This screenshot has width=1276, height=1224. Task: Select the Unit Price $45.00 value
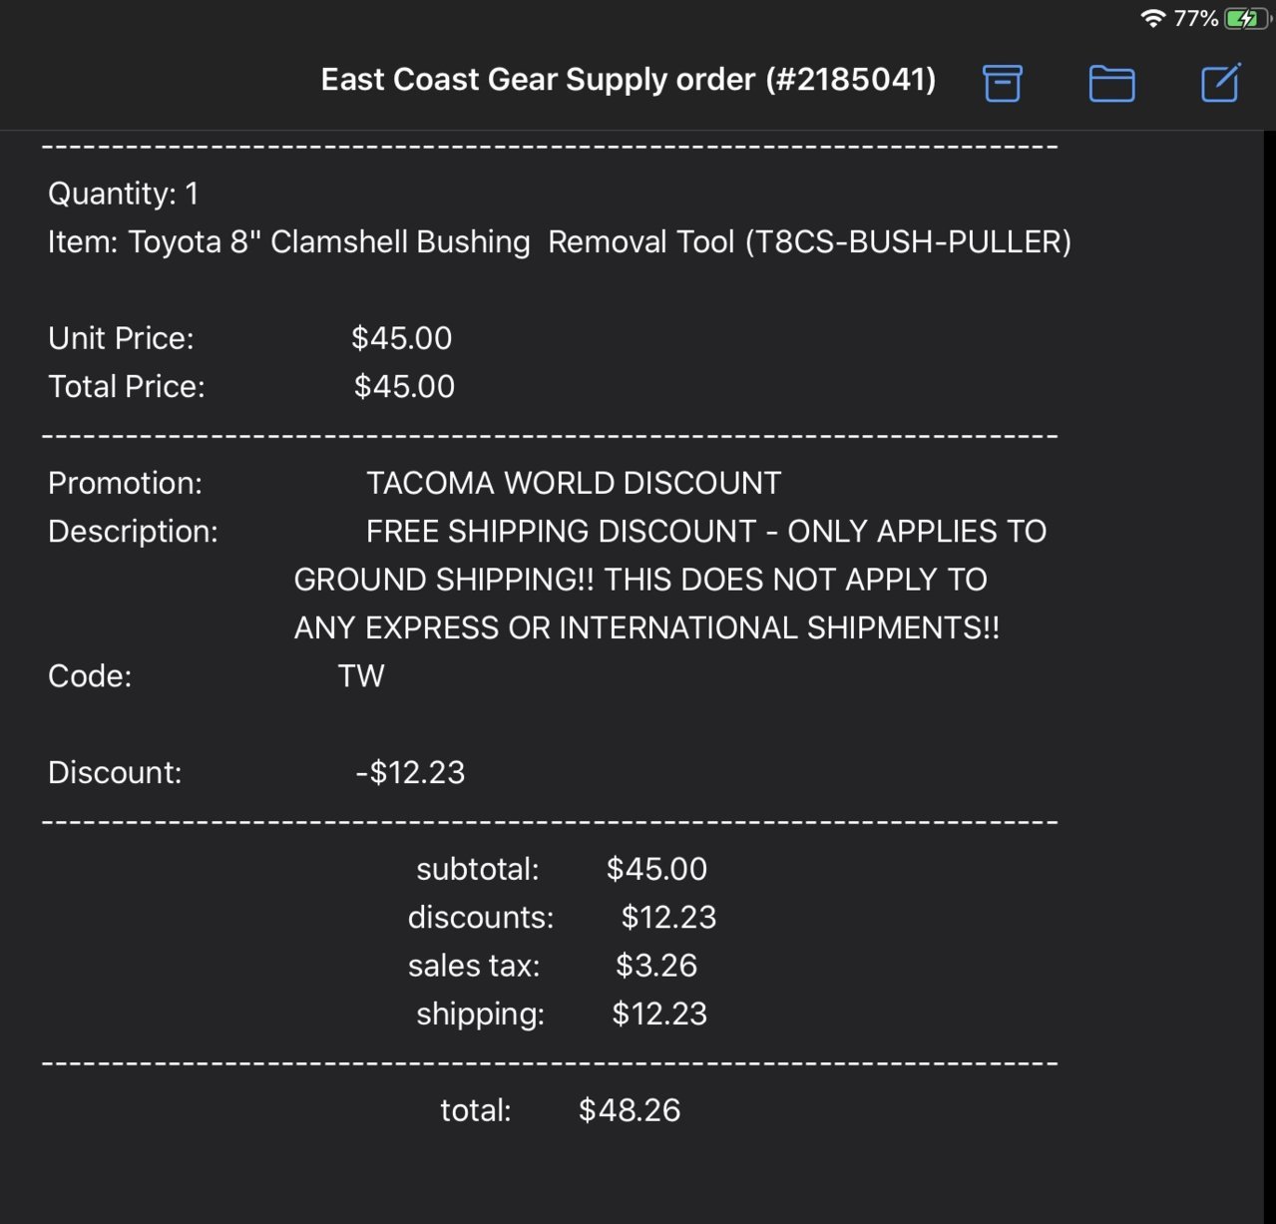(401, 338)
